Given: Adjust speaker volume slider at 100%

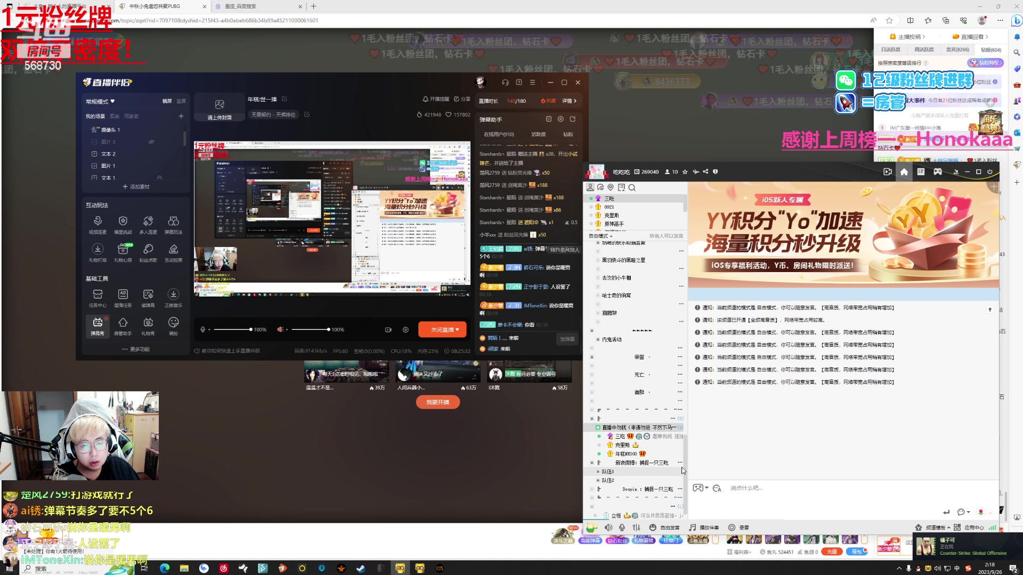Looking at the screenshot, I should coord(311,330).
